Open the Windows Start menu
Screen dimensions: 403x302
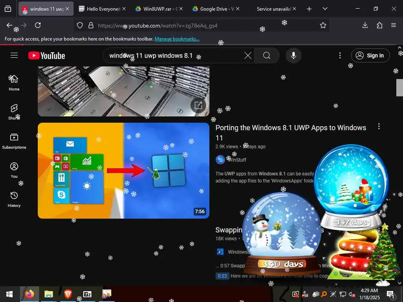coord(9,294)
